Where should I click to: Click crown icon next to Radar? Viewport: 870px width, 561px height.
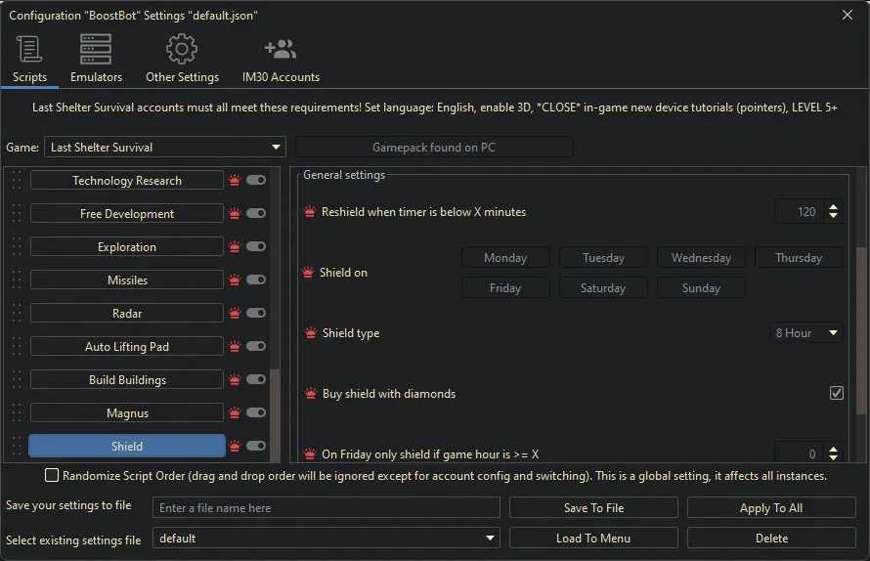[x=235, y=314]
